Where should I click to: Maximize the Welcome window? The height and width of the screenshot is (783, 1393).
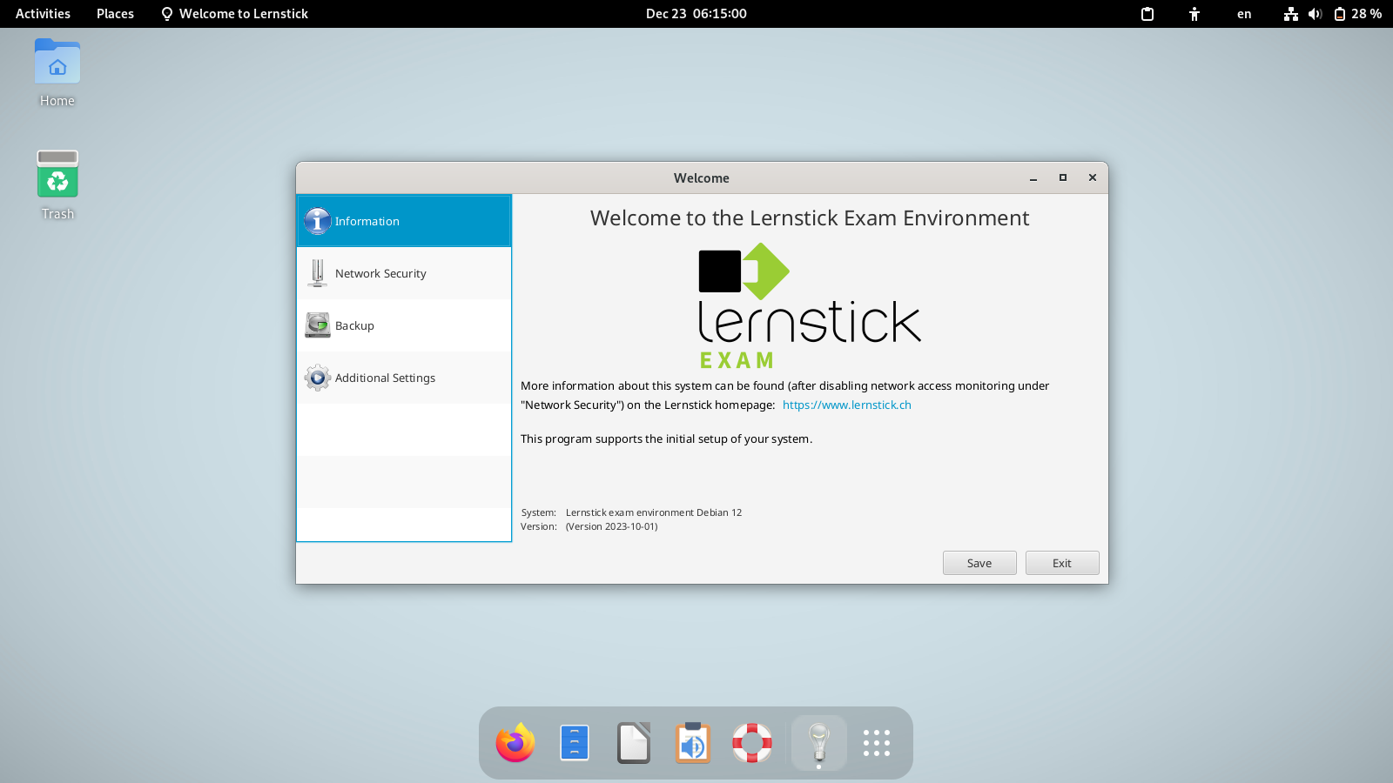(x=1063, y=177)
